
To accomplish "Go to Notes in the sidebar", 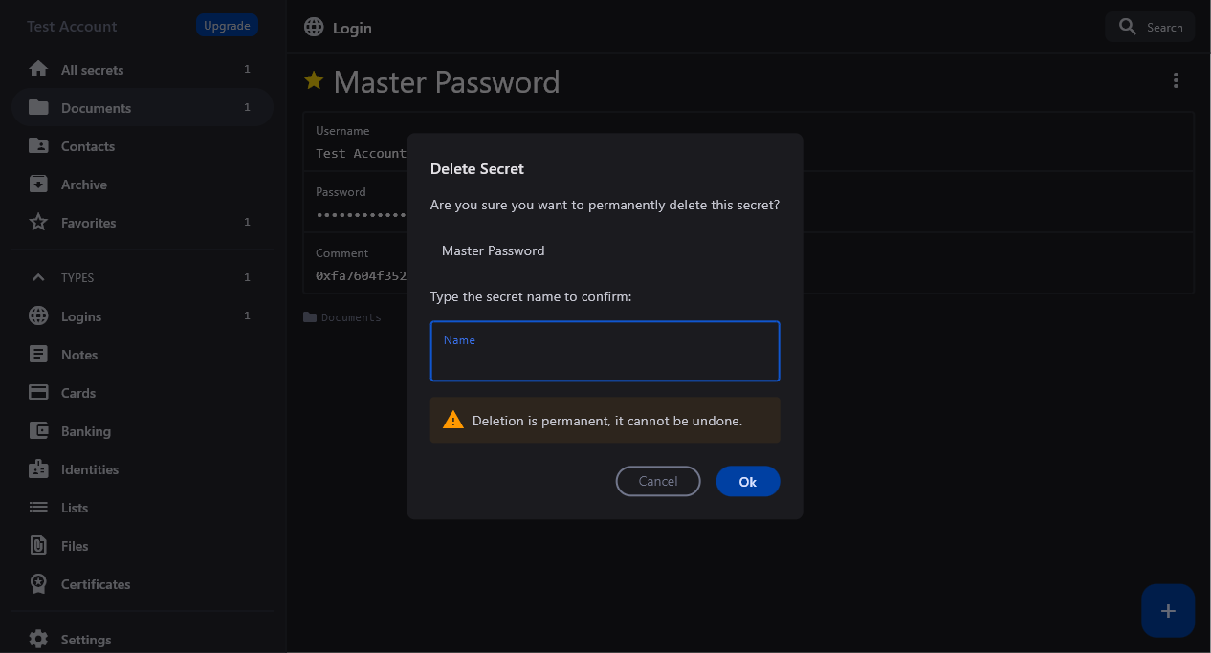I will [79, 355].
